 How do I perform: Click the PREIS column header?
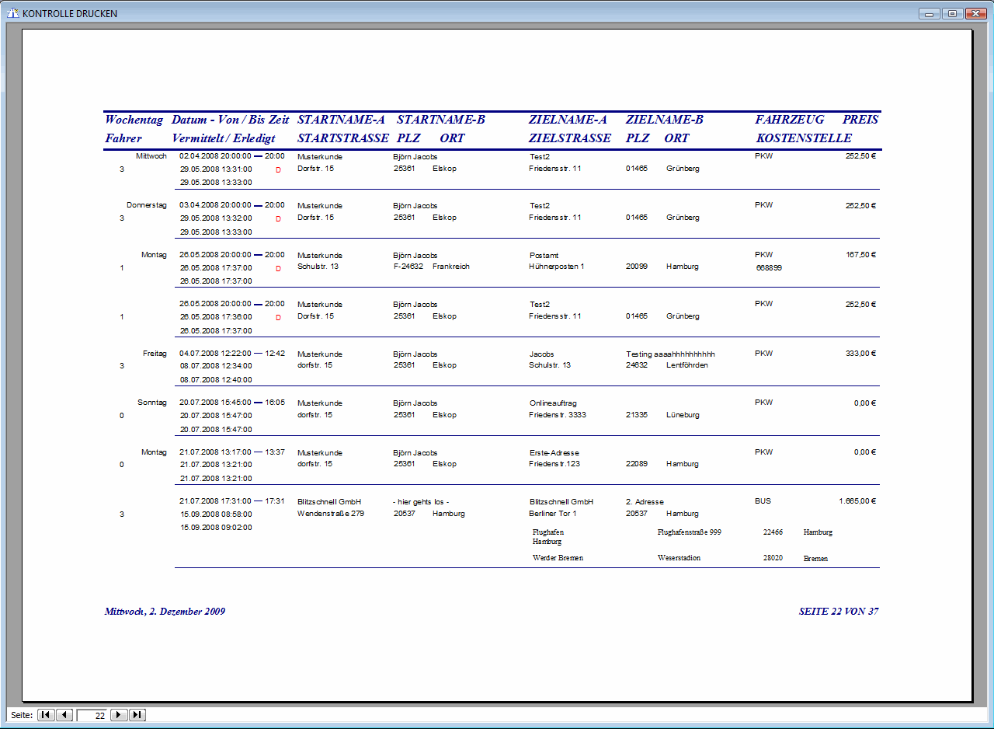(x=860, y=120)
